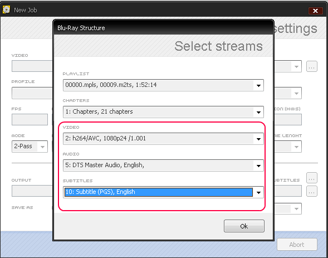The image size is (328, 258).
Task: Click the New Job app icon
Action: pyautogui.click(x=6, y=9)
